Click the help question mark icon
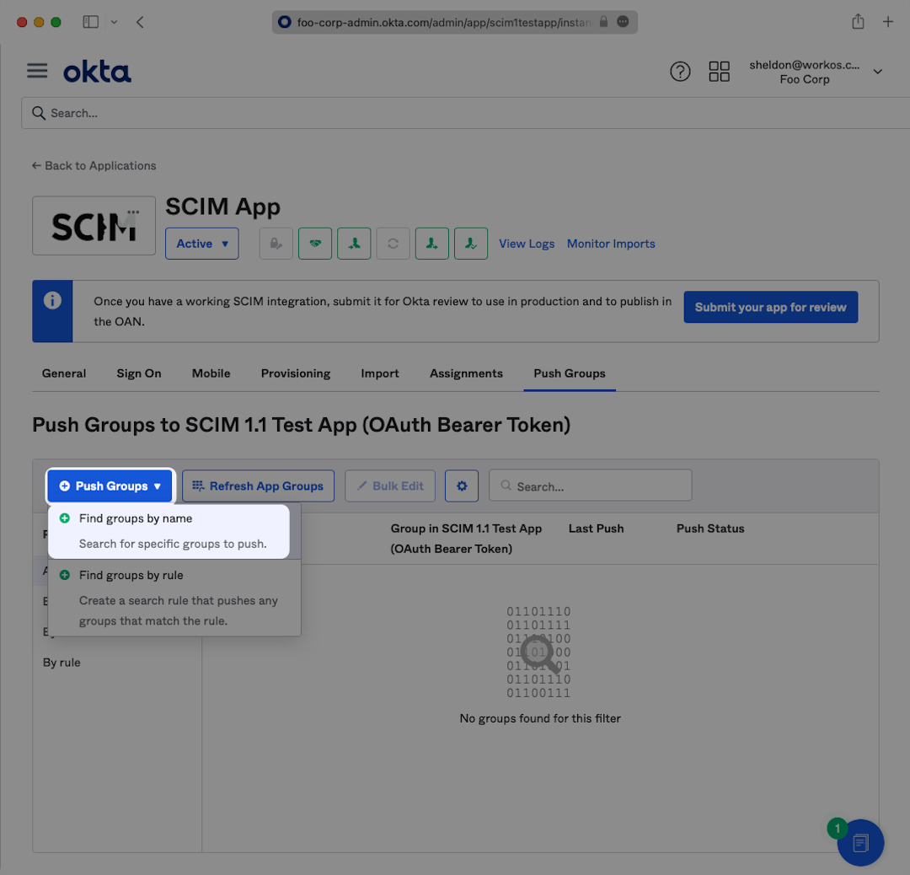The width and height of the screenshot is (910, 875). 680,72
